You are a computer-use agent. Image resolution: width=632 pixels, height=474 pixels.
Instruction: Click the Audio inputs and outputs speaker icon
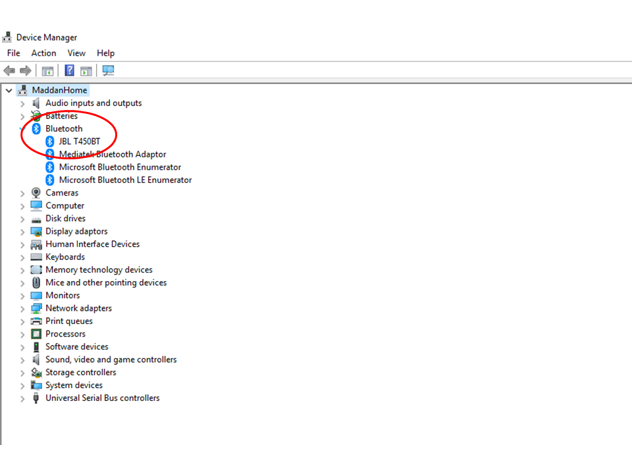click(x=36, y=103)
